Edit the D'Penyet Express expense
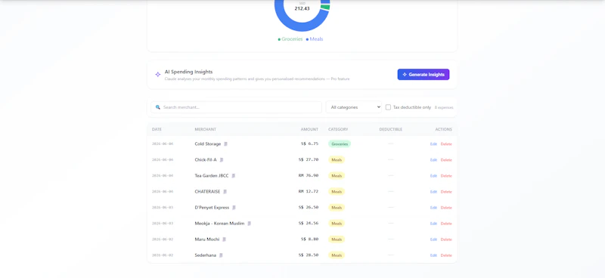 (433, 208)
